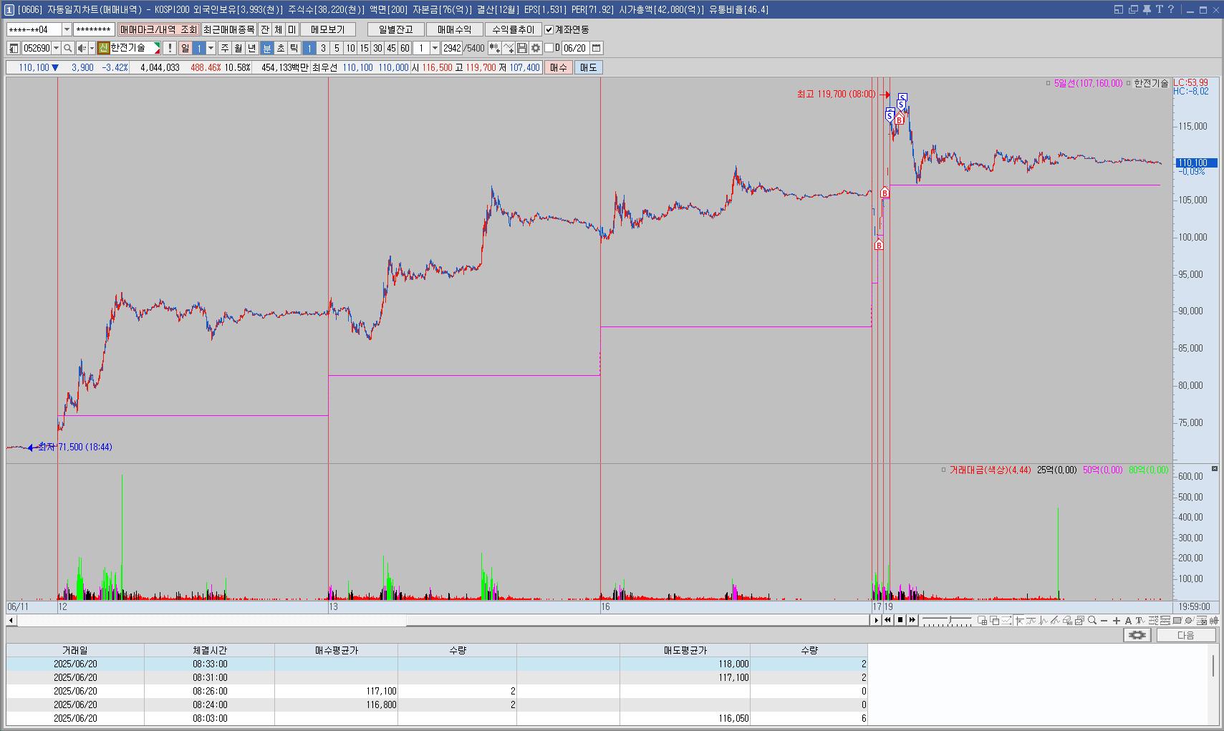Select the 일 (daily) period toggle
The image size is (1224, 731).
tap(185, 48)
